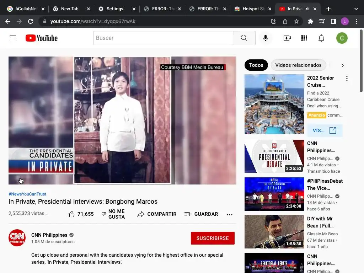Open 2022 Senior Cruise ad title
The height and width of the screenshot is (273, 364).
(x=320, y=81)
